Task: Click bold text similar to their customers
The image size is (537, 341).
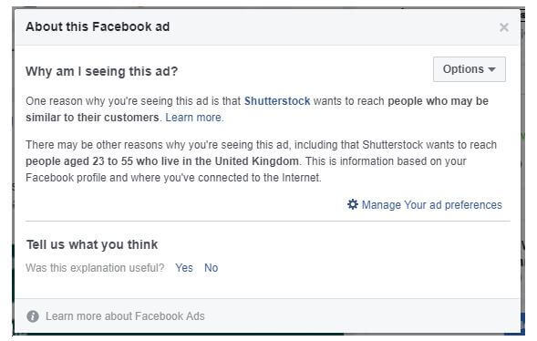Action: [x=92, y=118]
